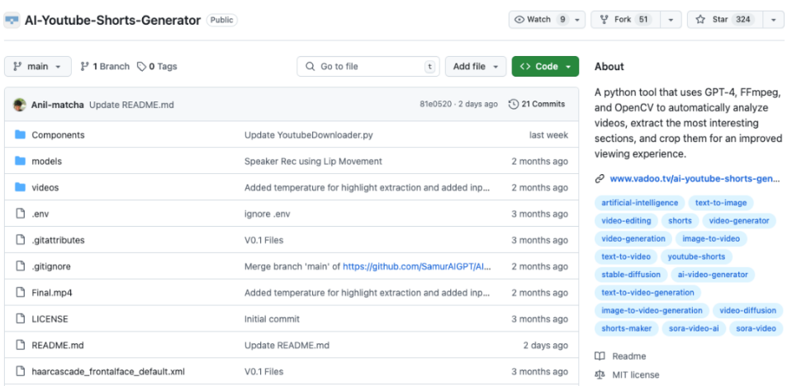Open the Readme link in About

tap(628, 356)
